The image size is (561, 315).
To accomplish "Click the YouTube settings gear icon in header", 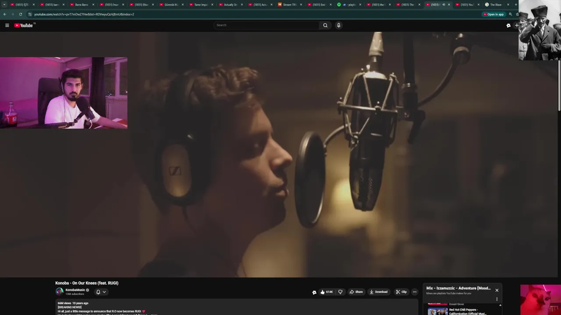I will [x=508, y=25].
